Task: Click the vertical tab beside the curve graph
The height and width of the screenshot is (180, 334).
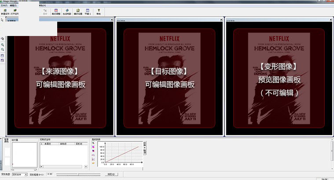Action: point(145,148)
